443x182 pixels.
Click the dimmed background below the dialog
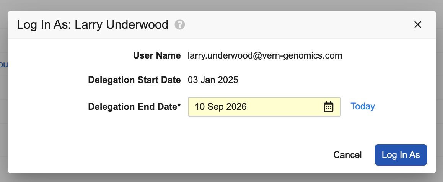click(x=222, y=178)
